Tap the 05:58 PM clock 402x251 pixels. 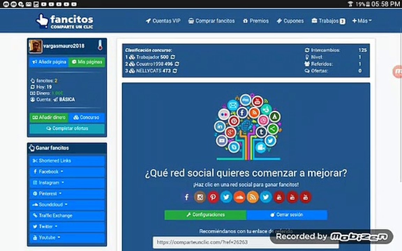point(386,4)
